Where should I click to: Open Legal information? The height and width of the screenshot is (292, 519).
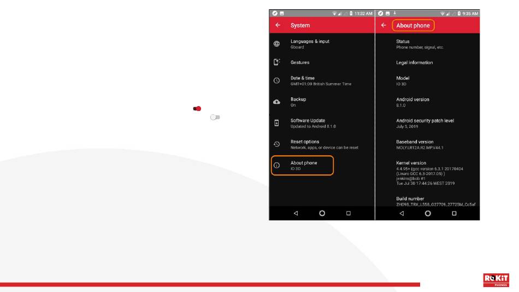428,62
